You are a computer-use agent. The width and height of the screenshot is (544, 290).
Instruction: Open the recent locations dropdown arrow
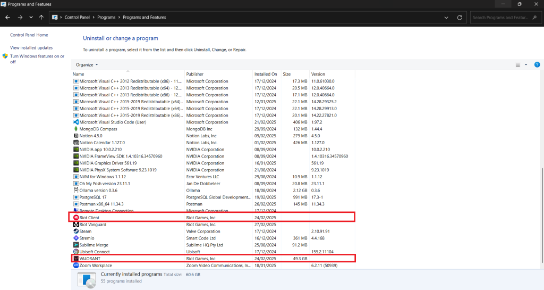(31, 18)
